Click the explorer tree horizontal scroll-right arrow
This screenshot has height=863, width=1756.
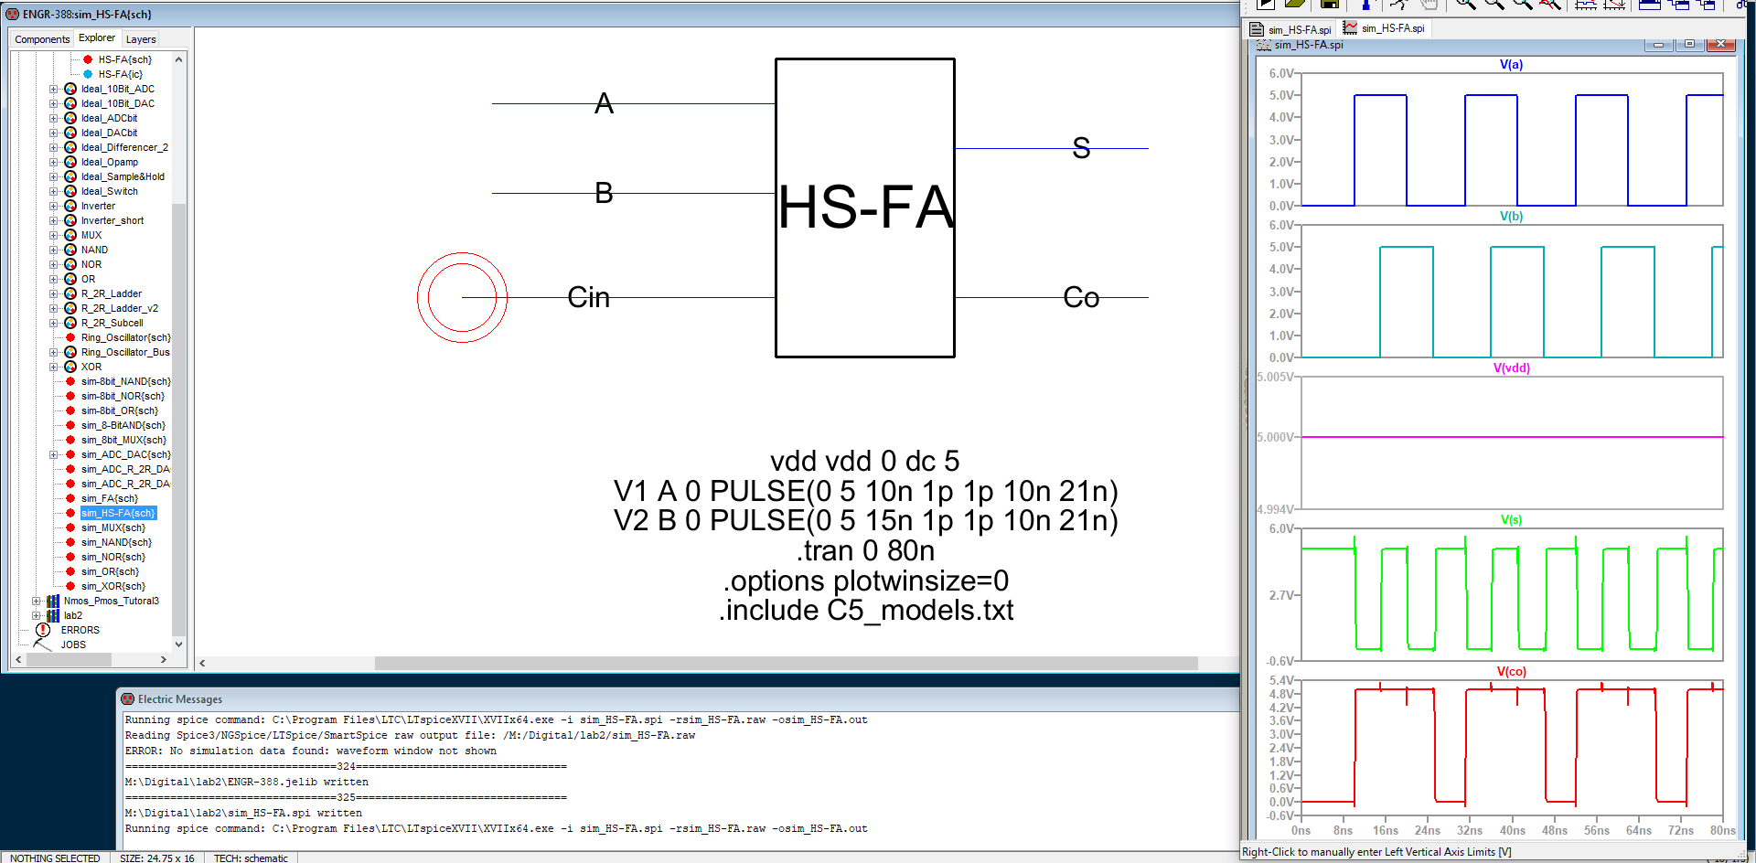(x=164, y=659)
